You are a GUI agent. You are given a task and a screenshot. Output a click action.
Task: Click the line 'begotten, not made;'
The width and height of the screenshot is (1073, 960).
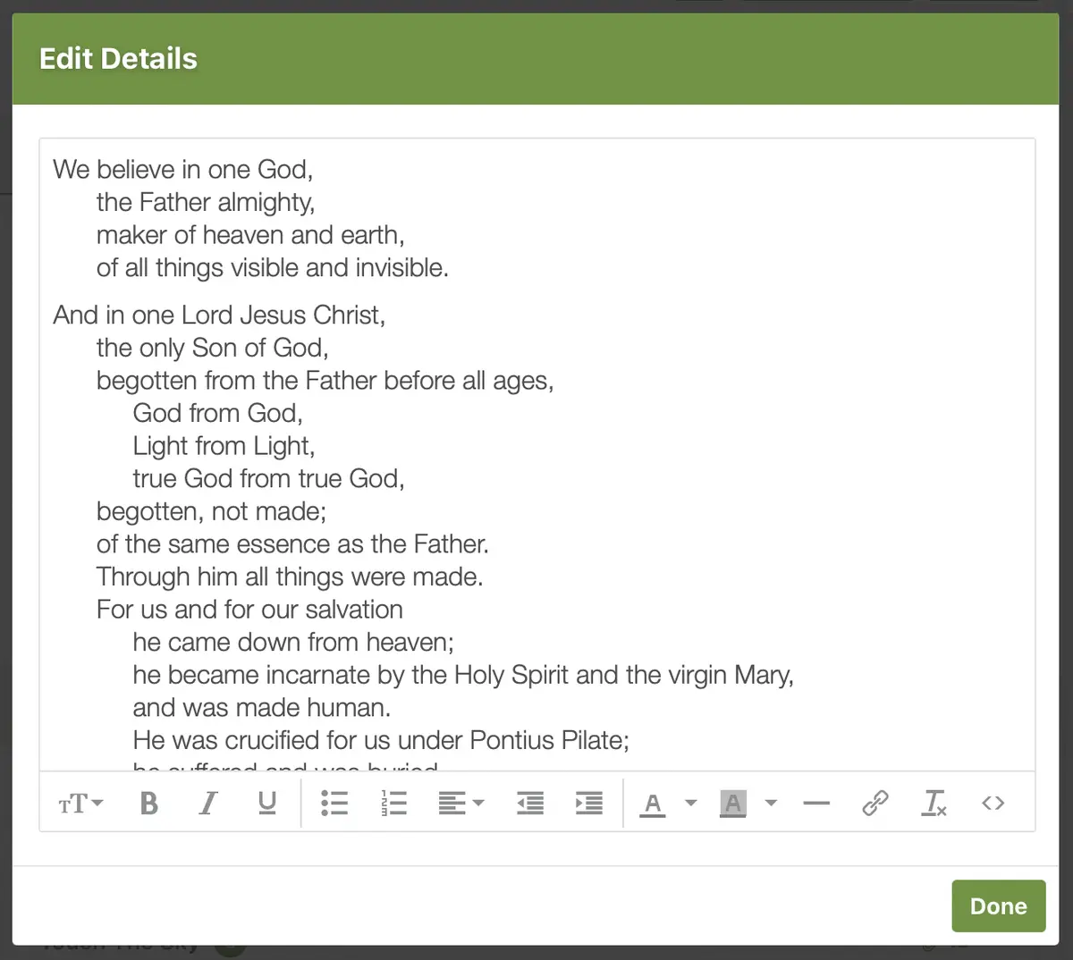(x=212, y=511)
